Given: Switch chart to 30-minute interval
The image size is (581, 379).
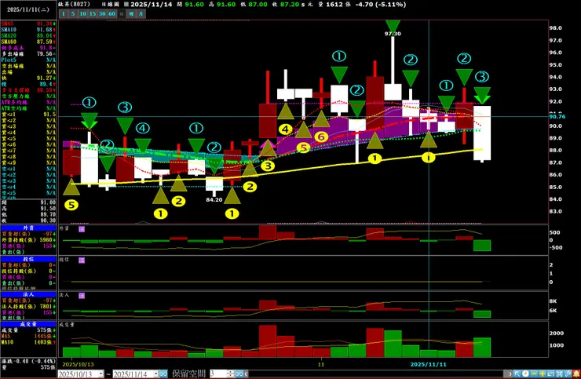Looking at the screenshot, I should 102,13.
